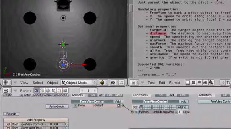Select the Scene context icon

coord(65,91)
